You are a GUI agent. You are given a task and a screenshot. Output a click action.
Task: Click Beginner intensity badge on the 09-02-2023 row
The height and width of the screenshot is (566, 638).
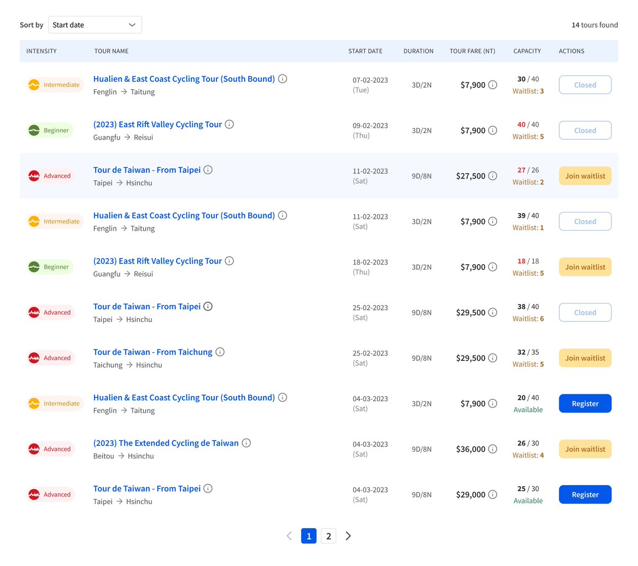[x=50, y=130]
